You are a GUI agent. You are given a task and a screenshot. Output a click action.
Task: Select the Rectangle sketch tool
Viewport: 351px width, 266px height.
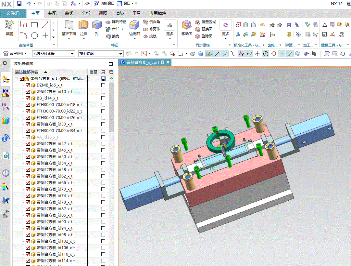point(34,24)
